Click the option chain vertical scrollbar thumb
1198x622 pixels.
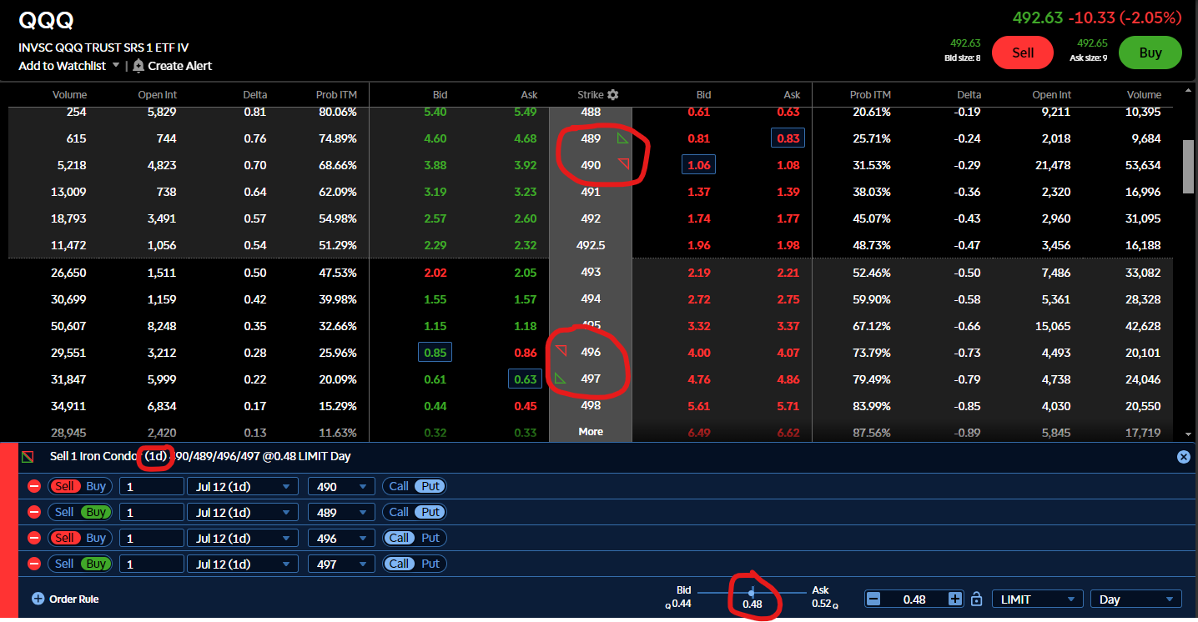pyautogui.click(x=1188, y=167)
